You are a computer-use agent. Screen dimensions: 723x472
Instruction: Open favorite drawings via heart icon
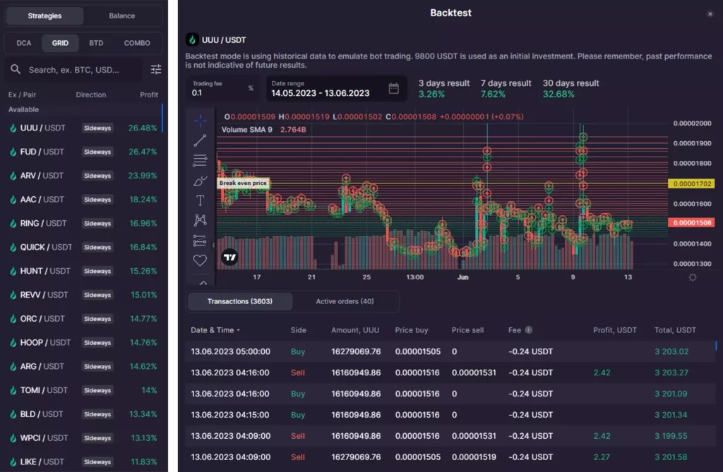[x=200, y=260]
